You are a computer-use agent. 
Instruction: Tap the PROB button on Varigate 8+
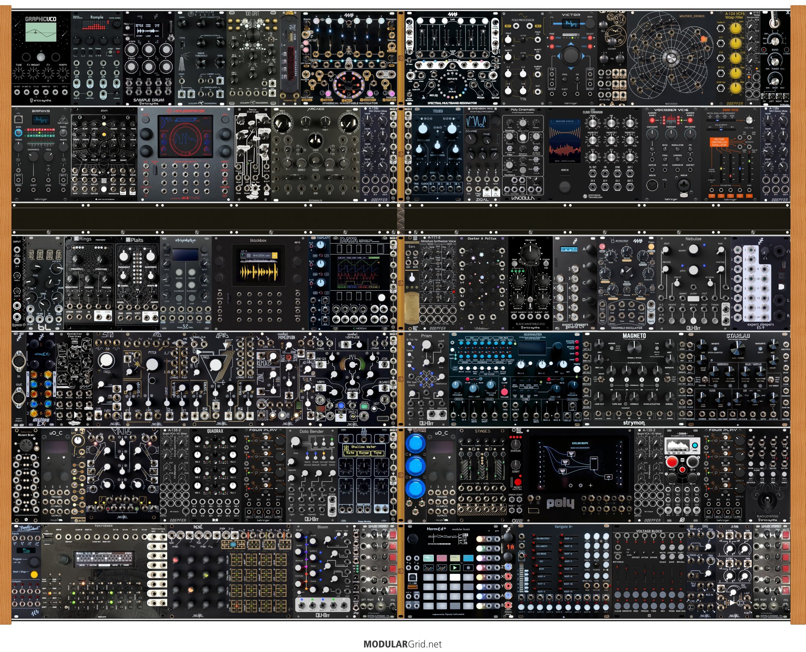coord(587,536)
